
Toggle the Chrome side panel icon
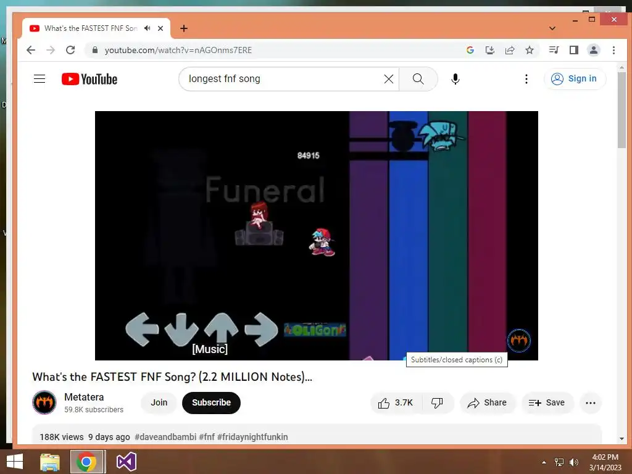574,50
